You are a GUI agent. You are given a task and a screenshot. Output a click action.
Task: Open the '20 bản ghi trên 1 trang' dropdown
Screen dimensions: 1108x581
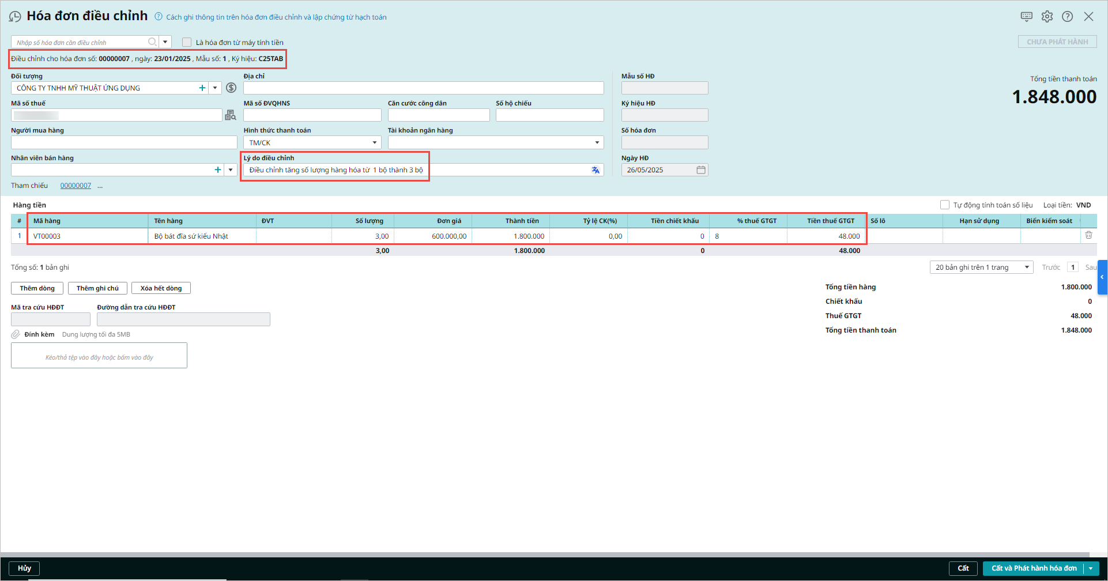(x=1027, y=267)
